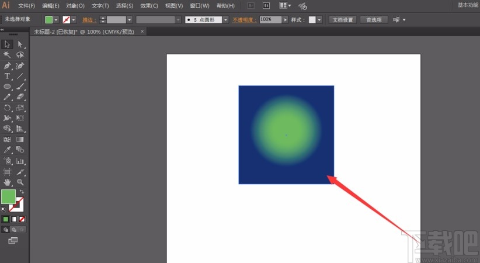
Task: Open the 基本功能 workspace switcher
Action: coord(468,5)
